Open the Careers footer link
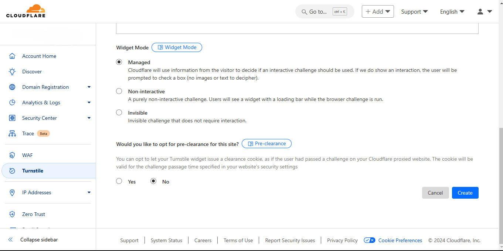The height and width of the screenshot is (251, 503). 203,240
